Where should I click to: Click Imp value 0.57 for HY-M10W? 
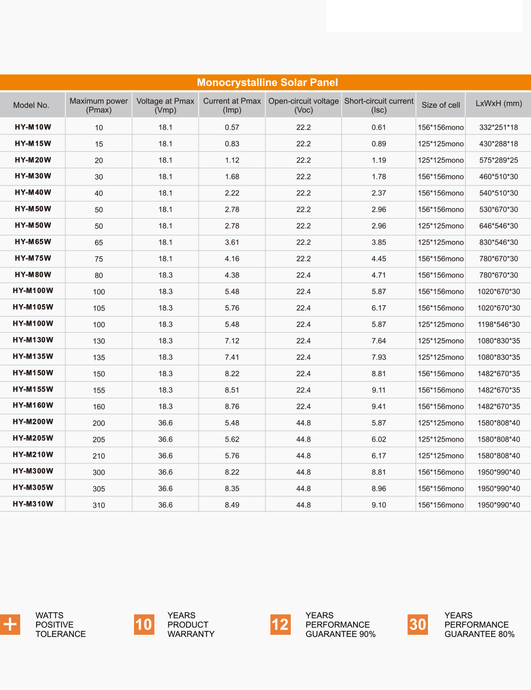(232, 127)
